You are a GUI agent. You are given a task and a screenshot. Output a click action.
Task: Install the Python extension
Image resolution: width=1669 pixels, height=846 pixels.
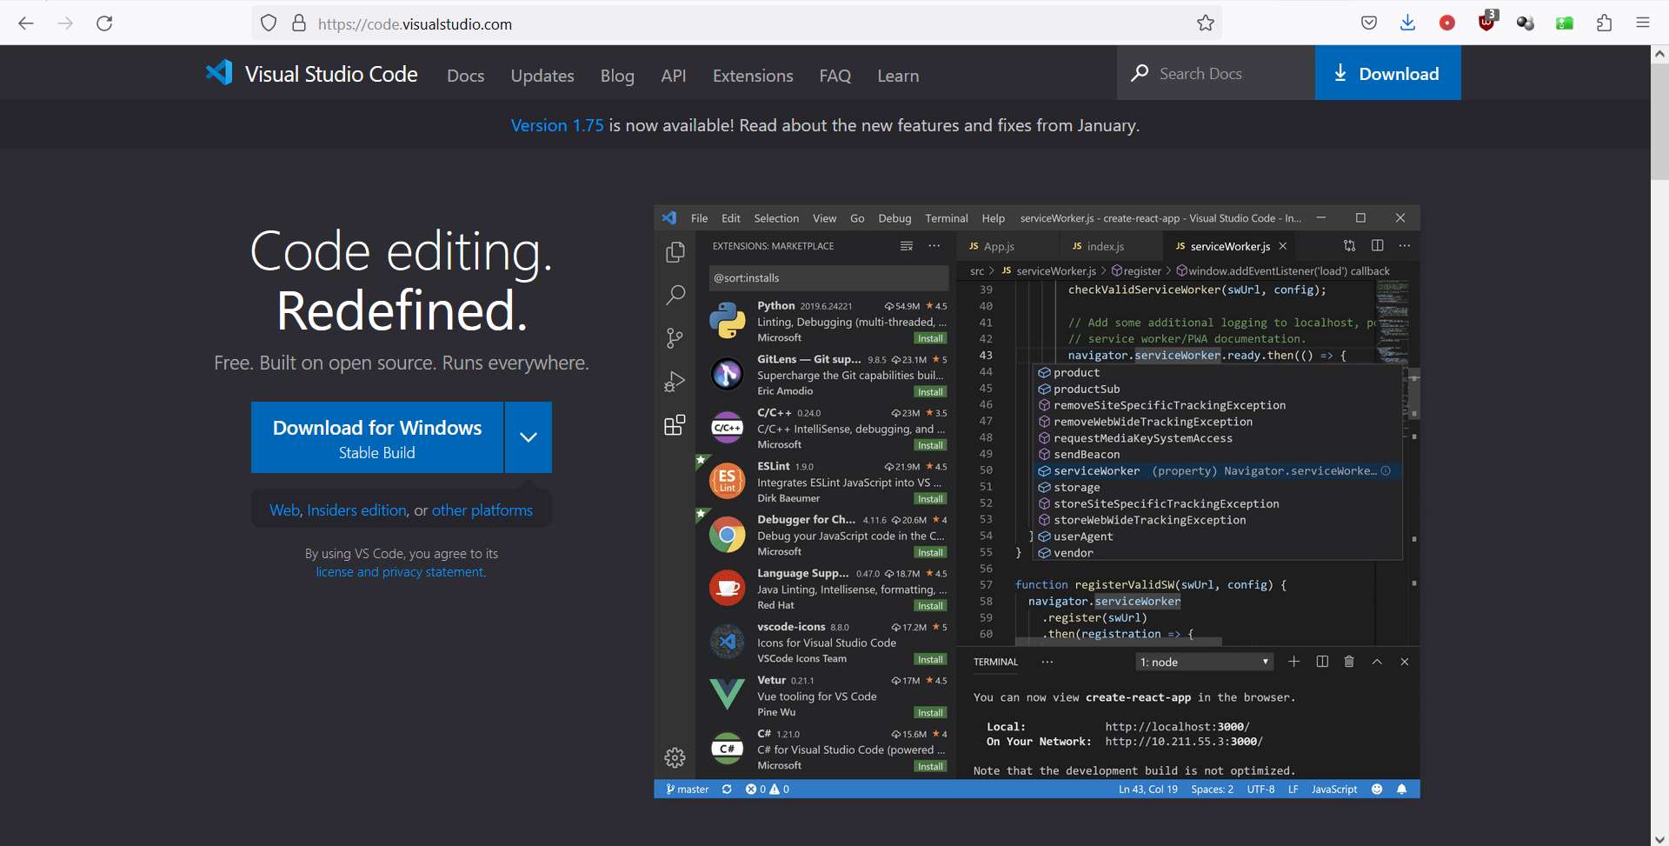coord(930,338)
